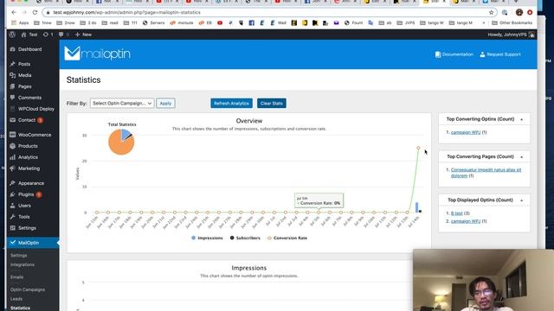The width and height of the screenshot is (554, 311).
Task: Click the Total Statistics pie chart
Action: (x=121, y=142)
